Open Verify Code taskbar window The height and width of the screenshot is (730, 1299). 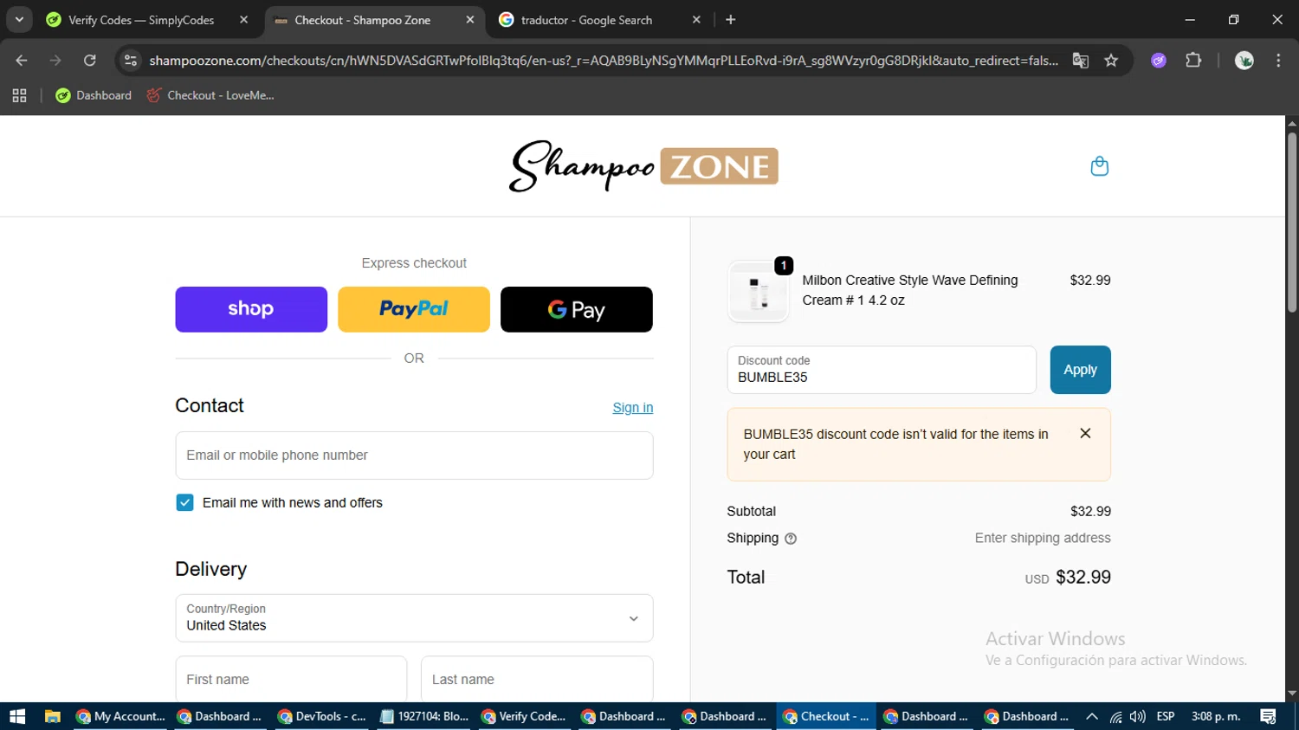click(x=525, y=716)
